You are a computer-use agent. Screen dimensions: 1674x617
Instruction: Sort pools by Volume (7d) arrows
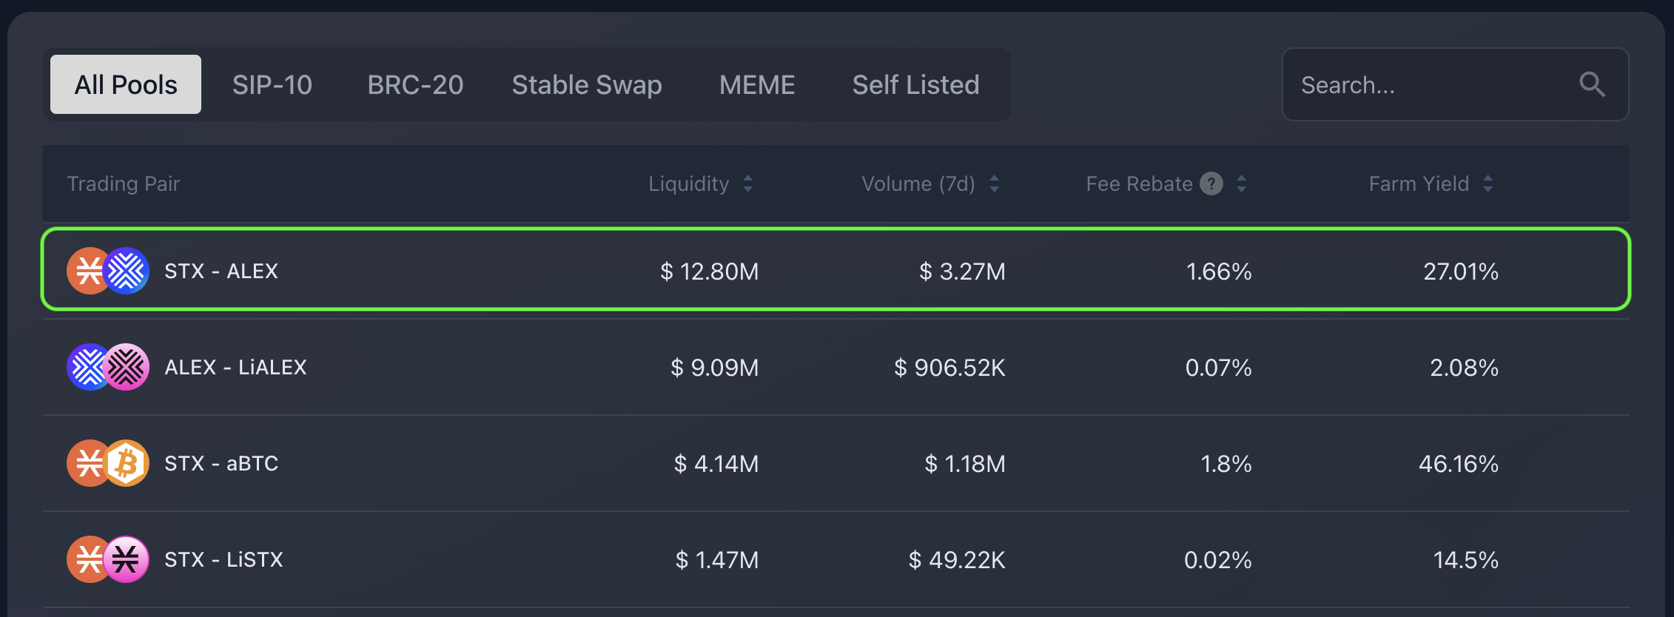pos(995,183)
